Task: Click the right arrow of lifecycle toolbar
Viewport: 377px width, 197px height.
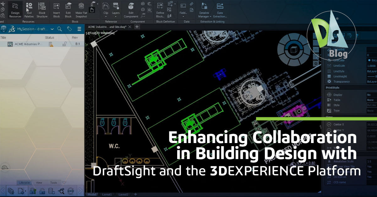Action: point(80,190)
